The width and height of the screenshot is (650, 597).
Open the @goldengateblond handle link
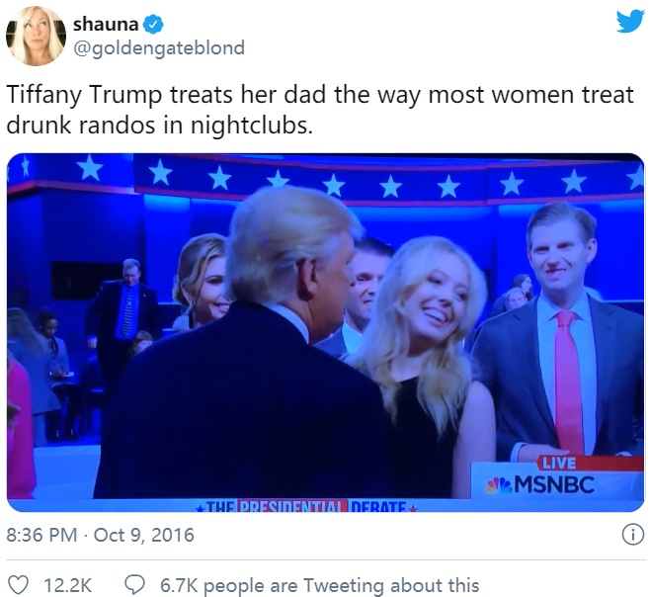(159, 48)
